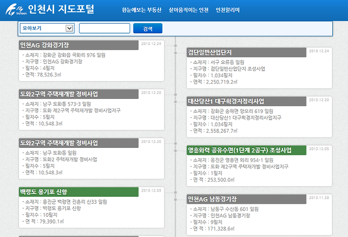
Task: Open the 모아보기 dropdown
Action: point(47,28)
